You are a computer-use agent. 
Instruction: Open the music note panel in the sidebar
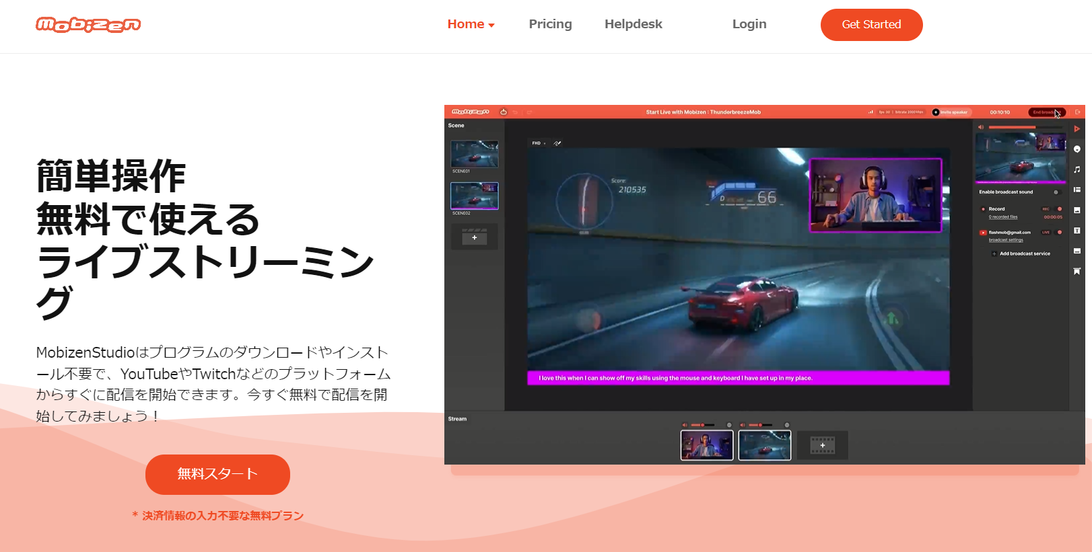click(1077, 169)
